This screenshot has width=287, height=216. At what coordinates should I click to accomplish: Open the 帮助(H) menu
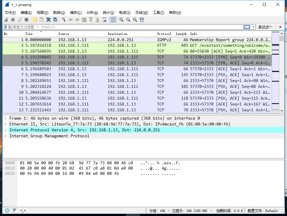coord(175,13)
